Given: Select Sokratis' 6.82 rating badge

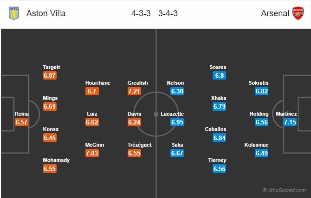Looking at the screenshot, I should [x=262, y=91].
